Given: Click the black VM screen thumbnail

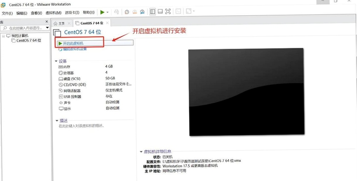Looking at the screenshot, I should pos(247,92).
